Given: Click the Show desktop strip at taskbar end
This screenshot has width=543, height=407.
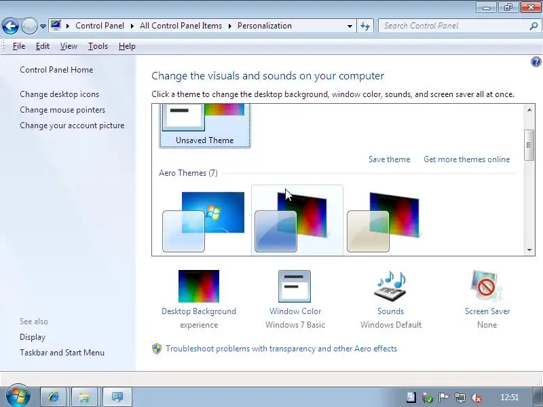Looking at the screenshot, I should pyautogui.click(x=539, y=397).
